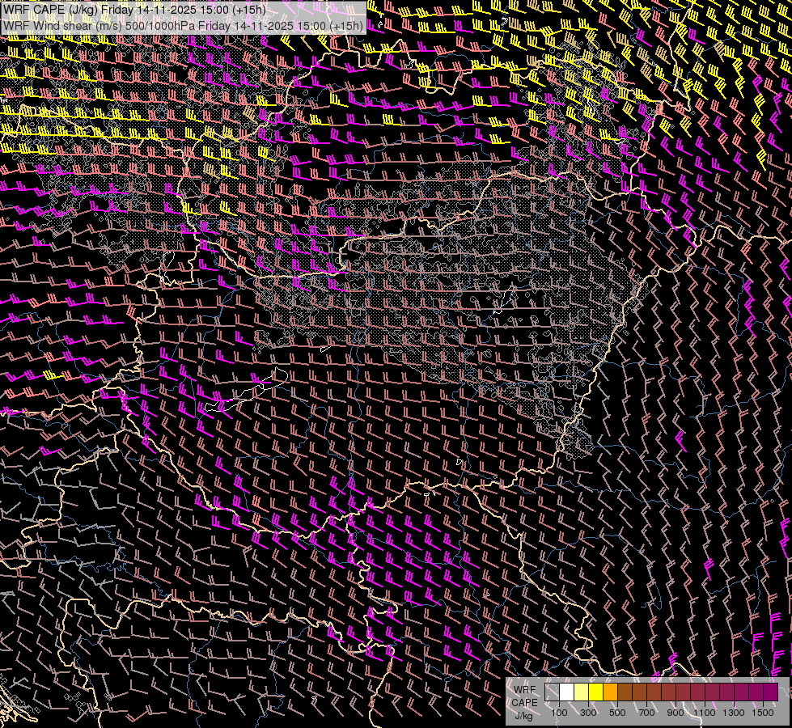Pick the bright yellow legend swatch
Image resolution: width=792 pixels, height=728 pixels.
click(595, 692)
